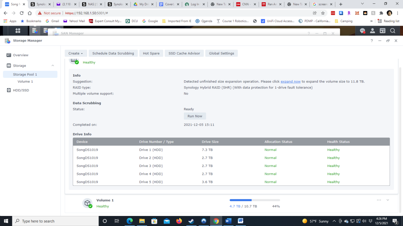The height and width of the screenshot is (226, 403).
Task: Show hidden system tray icons
Action: (334, 221)
